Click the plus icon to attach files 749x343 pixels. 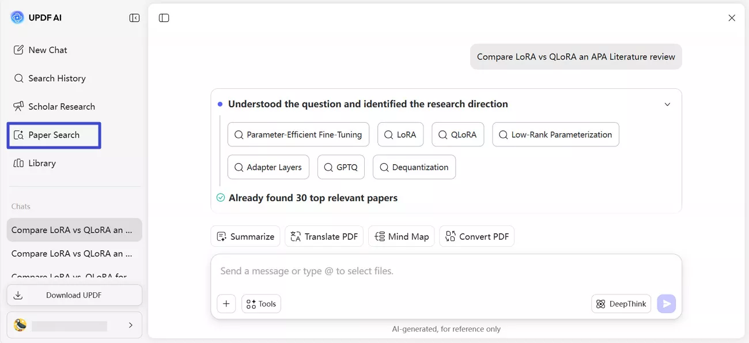point(226,304)
